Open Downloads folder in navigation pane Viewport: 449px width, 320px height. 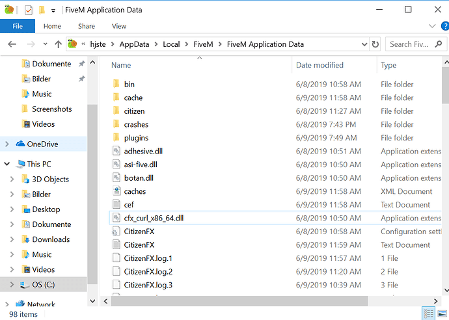(51, 239)
